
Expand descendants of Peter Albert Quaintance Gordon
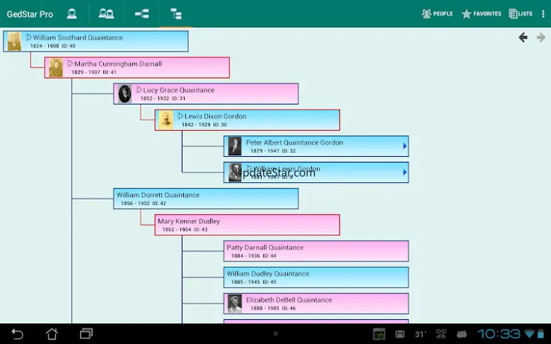(405, 146)
